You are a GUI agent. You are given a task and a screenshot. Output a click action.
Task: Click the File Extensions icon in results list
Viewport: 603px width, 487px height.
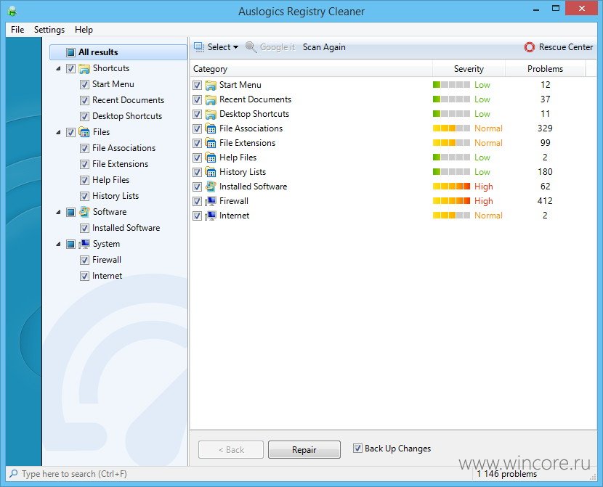click(211, 143)
